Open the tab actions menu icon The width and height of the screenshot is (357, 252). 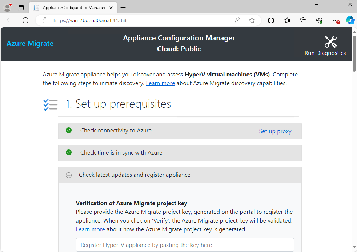(x=21, y=8)
